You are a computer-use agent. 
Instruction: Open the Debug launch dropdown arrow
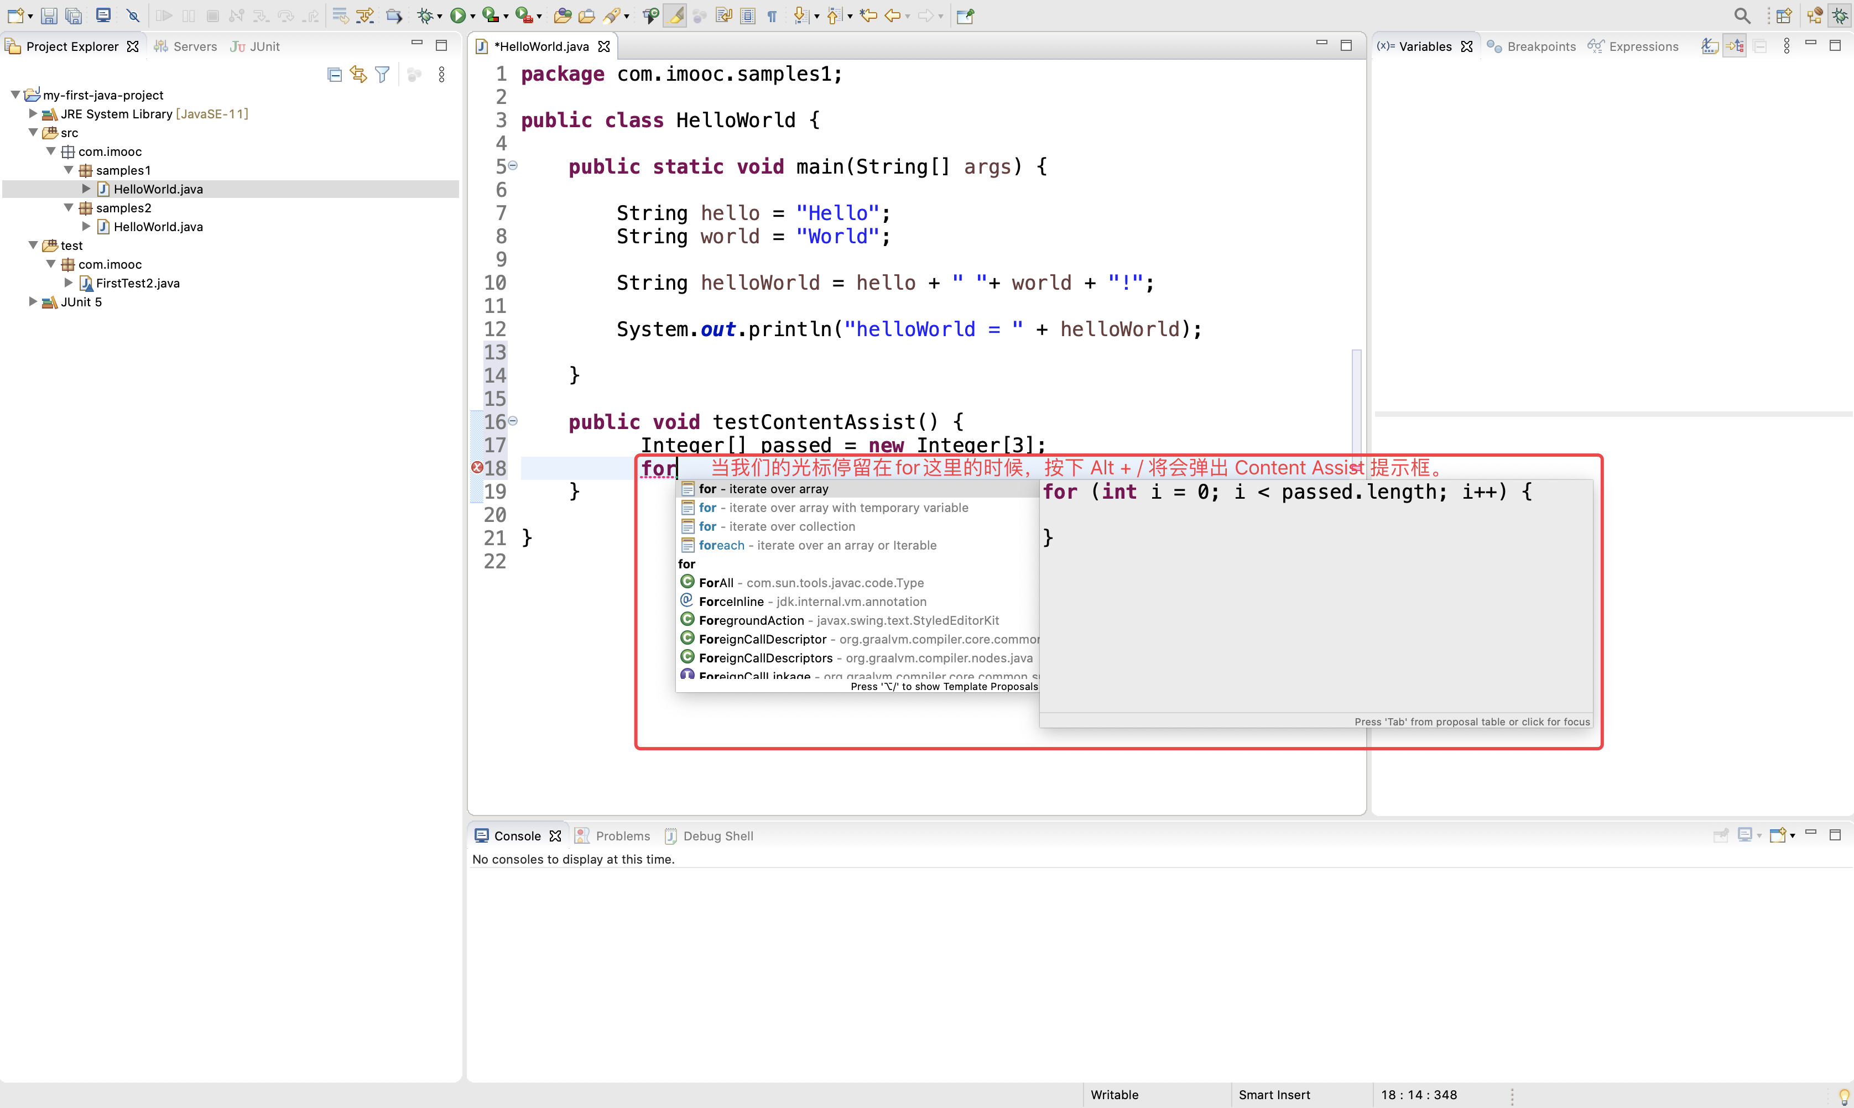440,17
